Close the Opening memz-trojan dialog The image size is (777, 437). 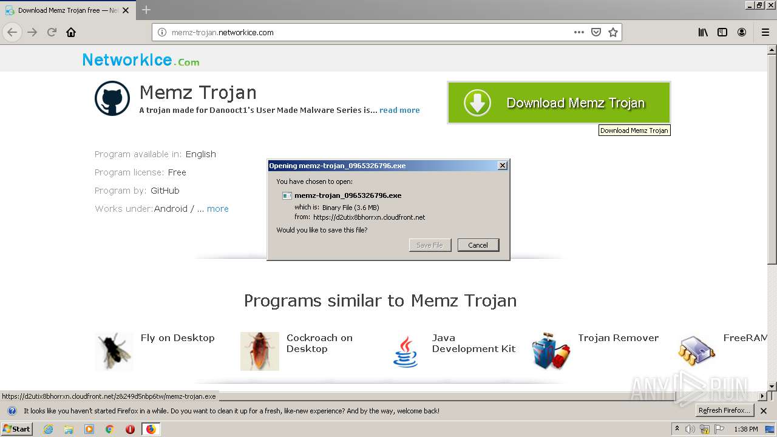pos(502,166)
